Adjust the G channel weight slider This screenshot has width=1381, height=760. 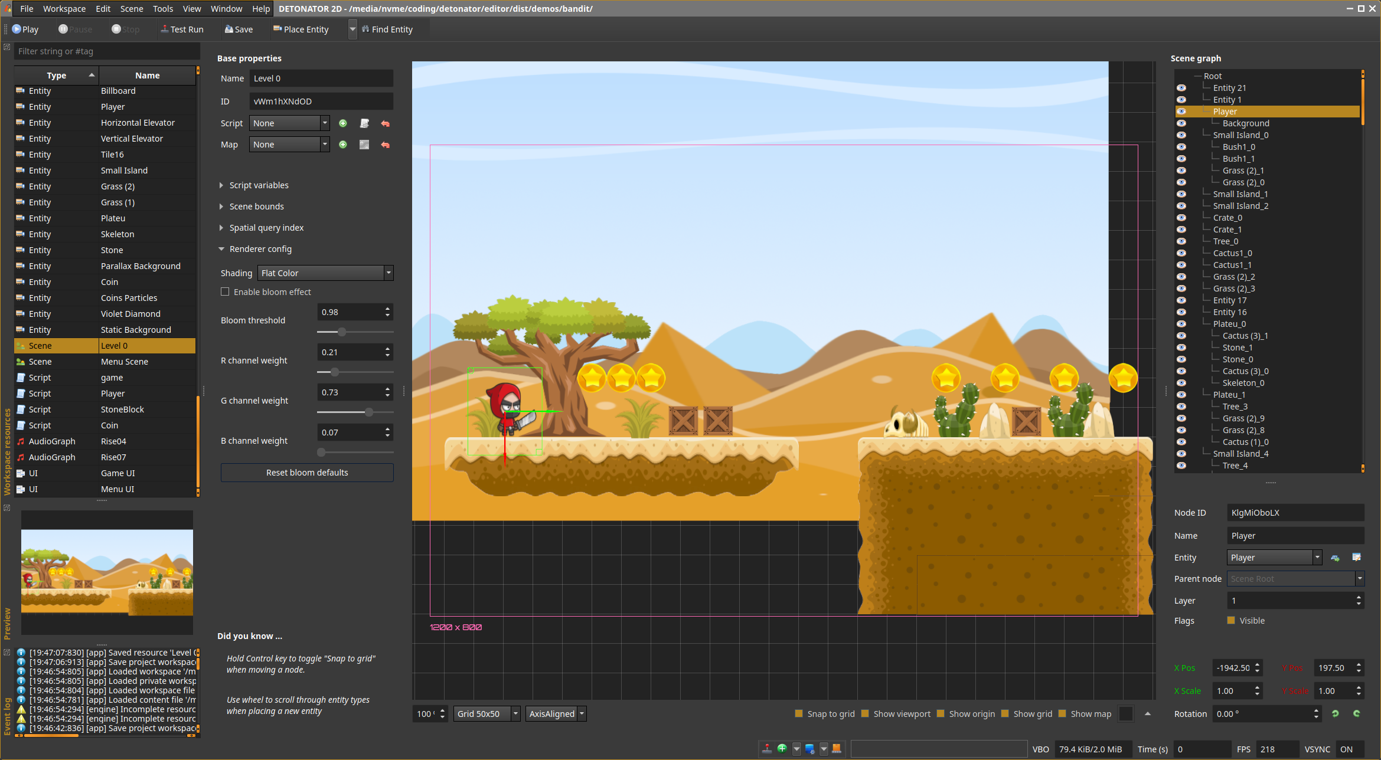pos(369,412)
